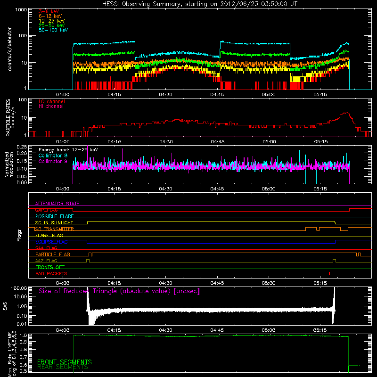Click the SAS axis label

click(5, 306)
